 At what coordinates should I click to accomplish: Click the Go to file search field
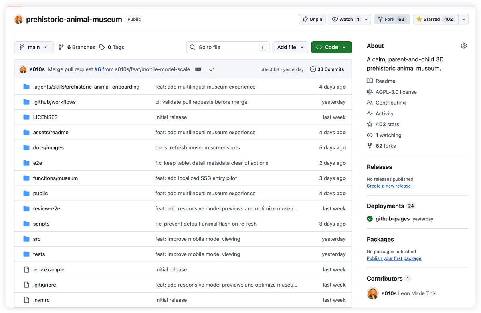click(x=228, y=47)
